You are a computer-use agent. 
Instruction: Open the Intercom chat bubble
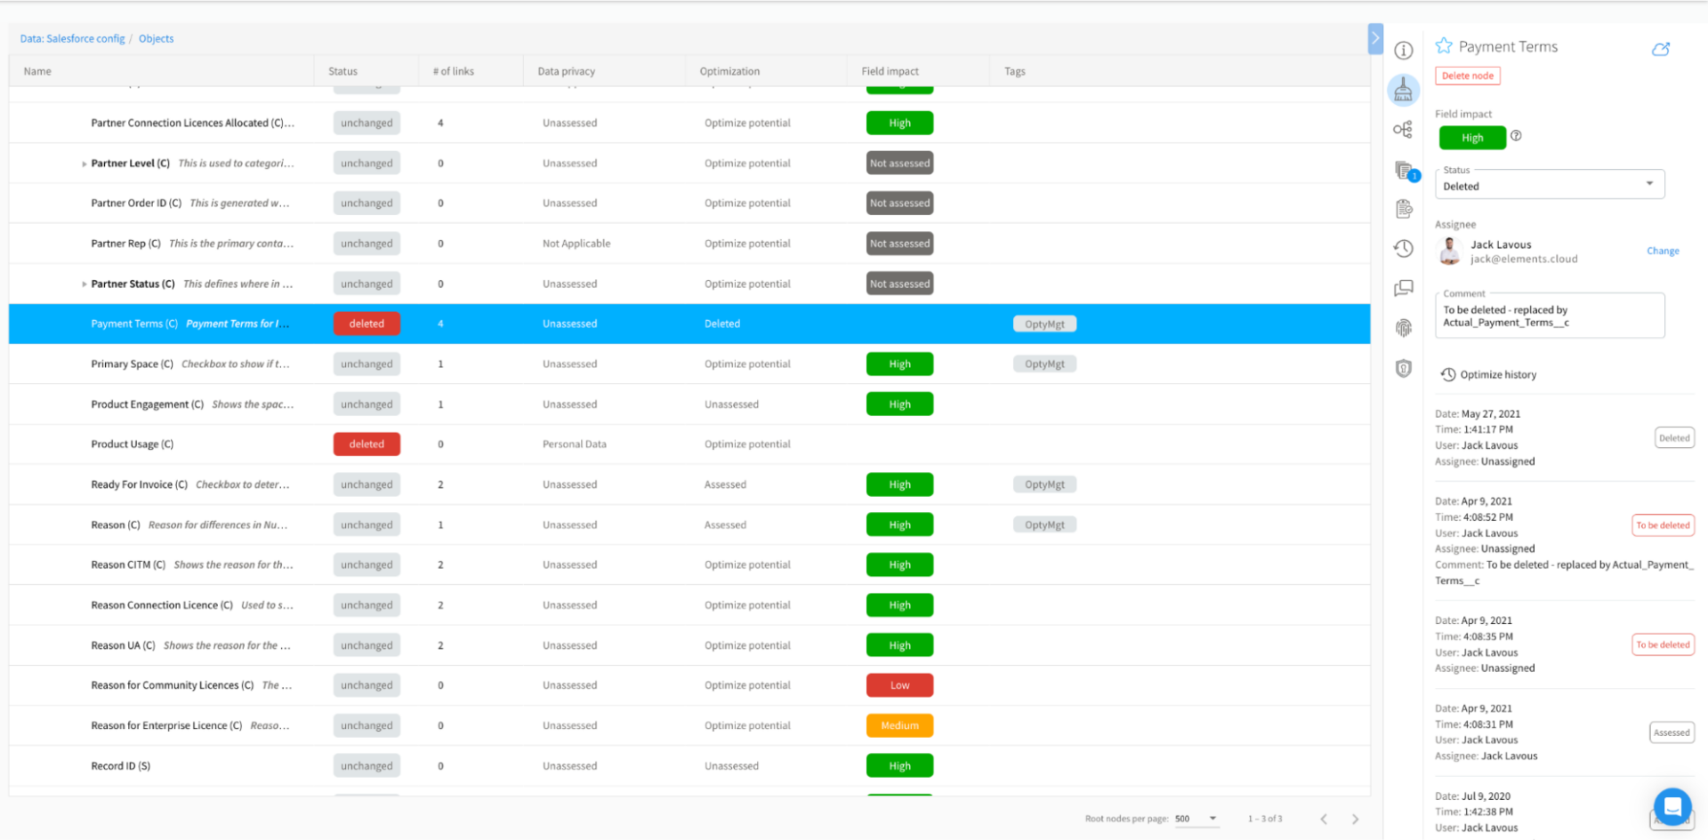click(x=1672, y=807)
